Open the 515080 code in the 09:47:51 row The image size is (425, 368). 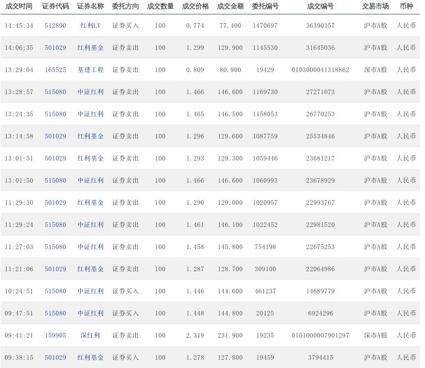click(55, 313)
